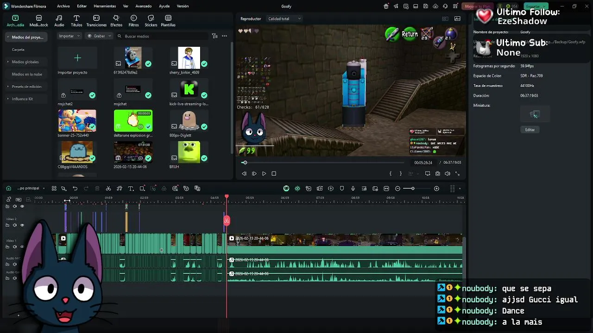The width and height of the screenshot is (593, 333).
Task: Select the Digglett media thumbnail
Action: coord(189,121)
